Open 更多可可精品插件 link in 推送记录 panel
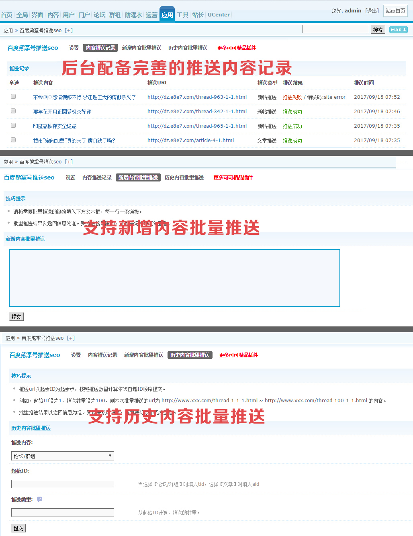The width and height of the screenshot is (413, 536). (x=237, y=48)
